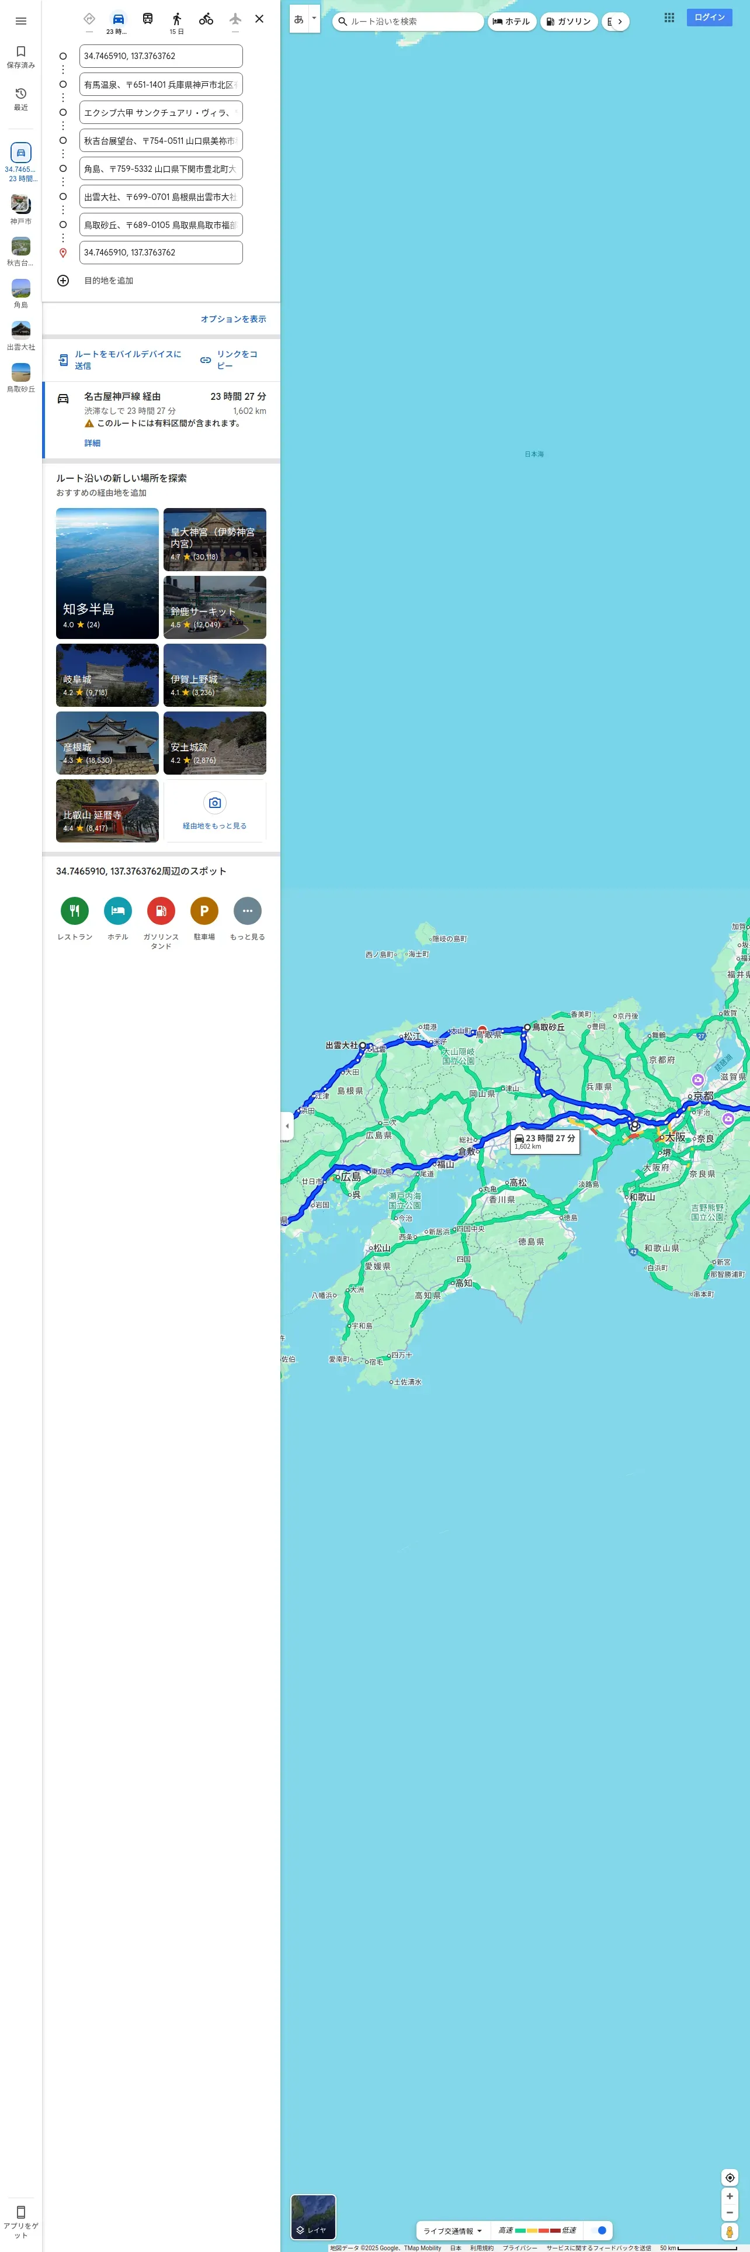Image resolution: width=750 pixels, height=2252 pixels.
Task: Open the layers tile
Action: coord(312,2217)
